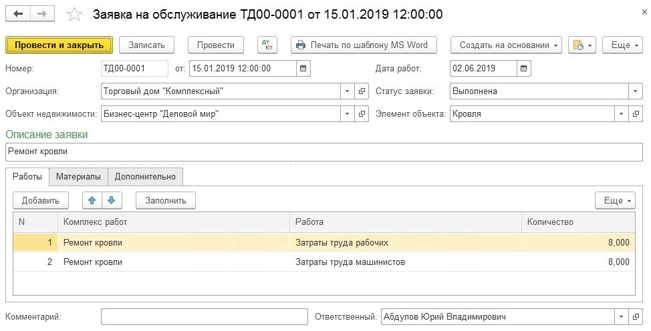Screen dimensions: 651x331
Task: Expand the Объект недвижимости dropdown list
Action: [347, 114]
